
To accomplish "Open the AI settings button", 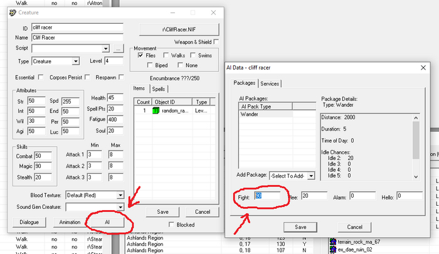I will [107, 222].
